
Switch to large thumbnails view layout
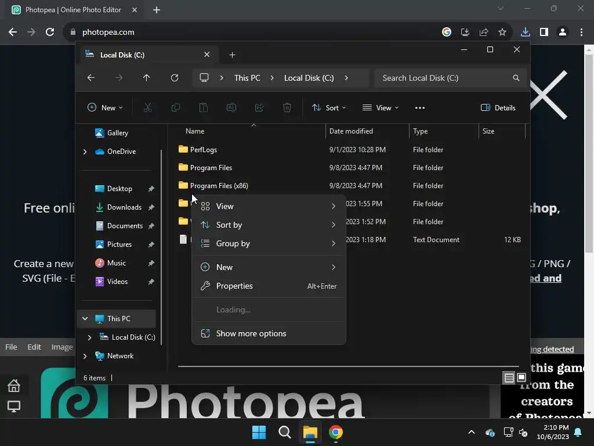[521, 377]
